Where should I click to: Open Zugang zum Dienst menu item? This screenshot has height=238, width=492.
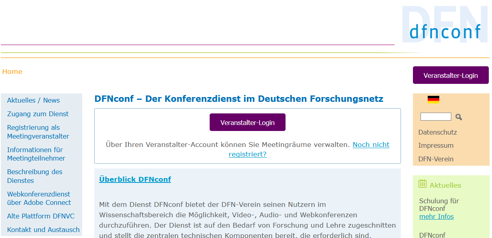tap(38, 114)
